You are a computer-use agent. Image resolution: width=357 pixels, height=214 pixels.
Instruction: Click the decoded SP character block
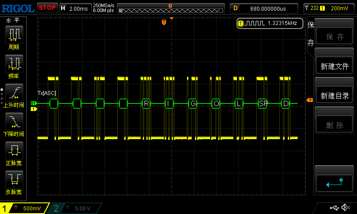click(x=262, y=104)
